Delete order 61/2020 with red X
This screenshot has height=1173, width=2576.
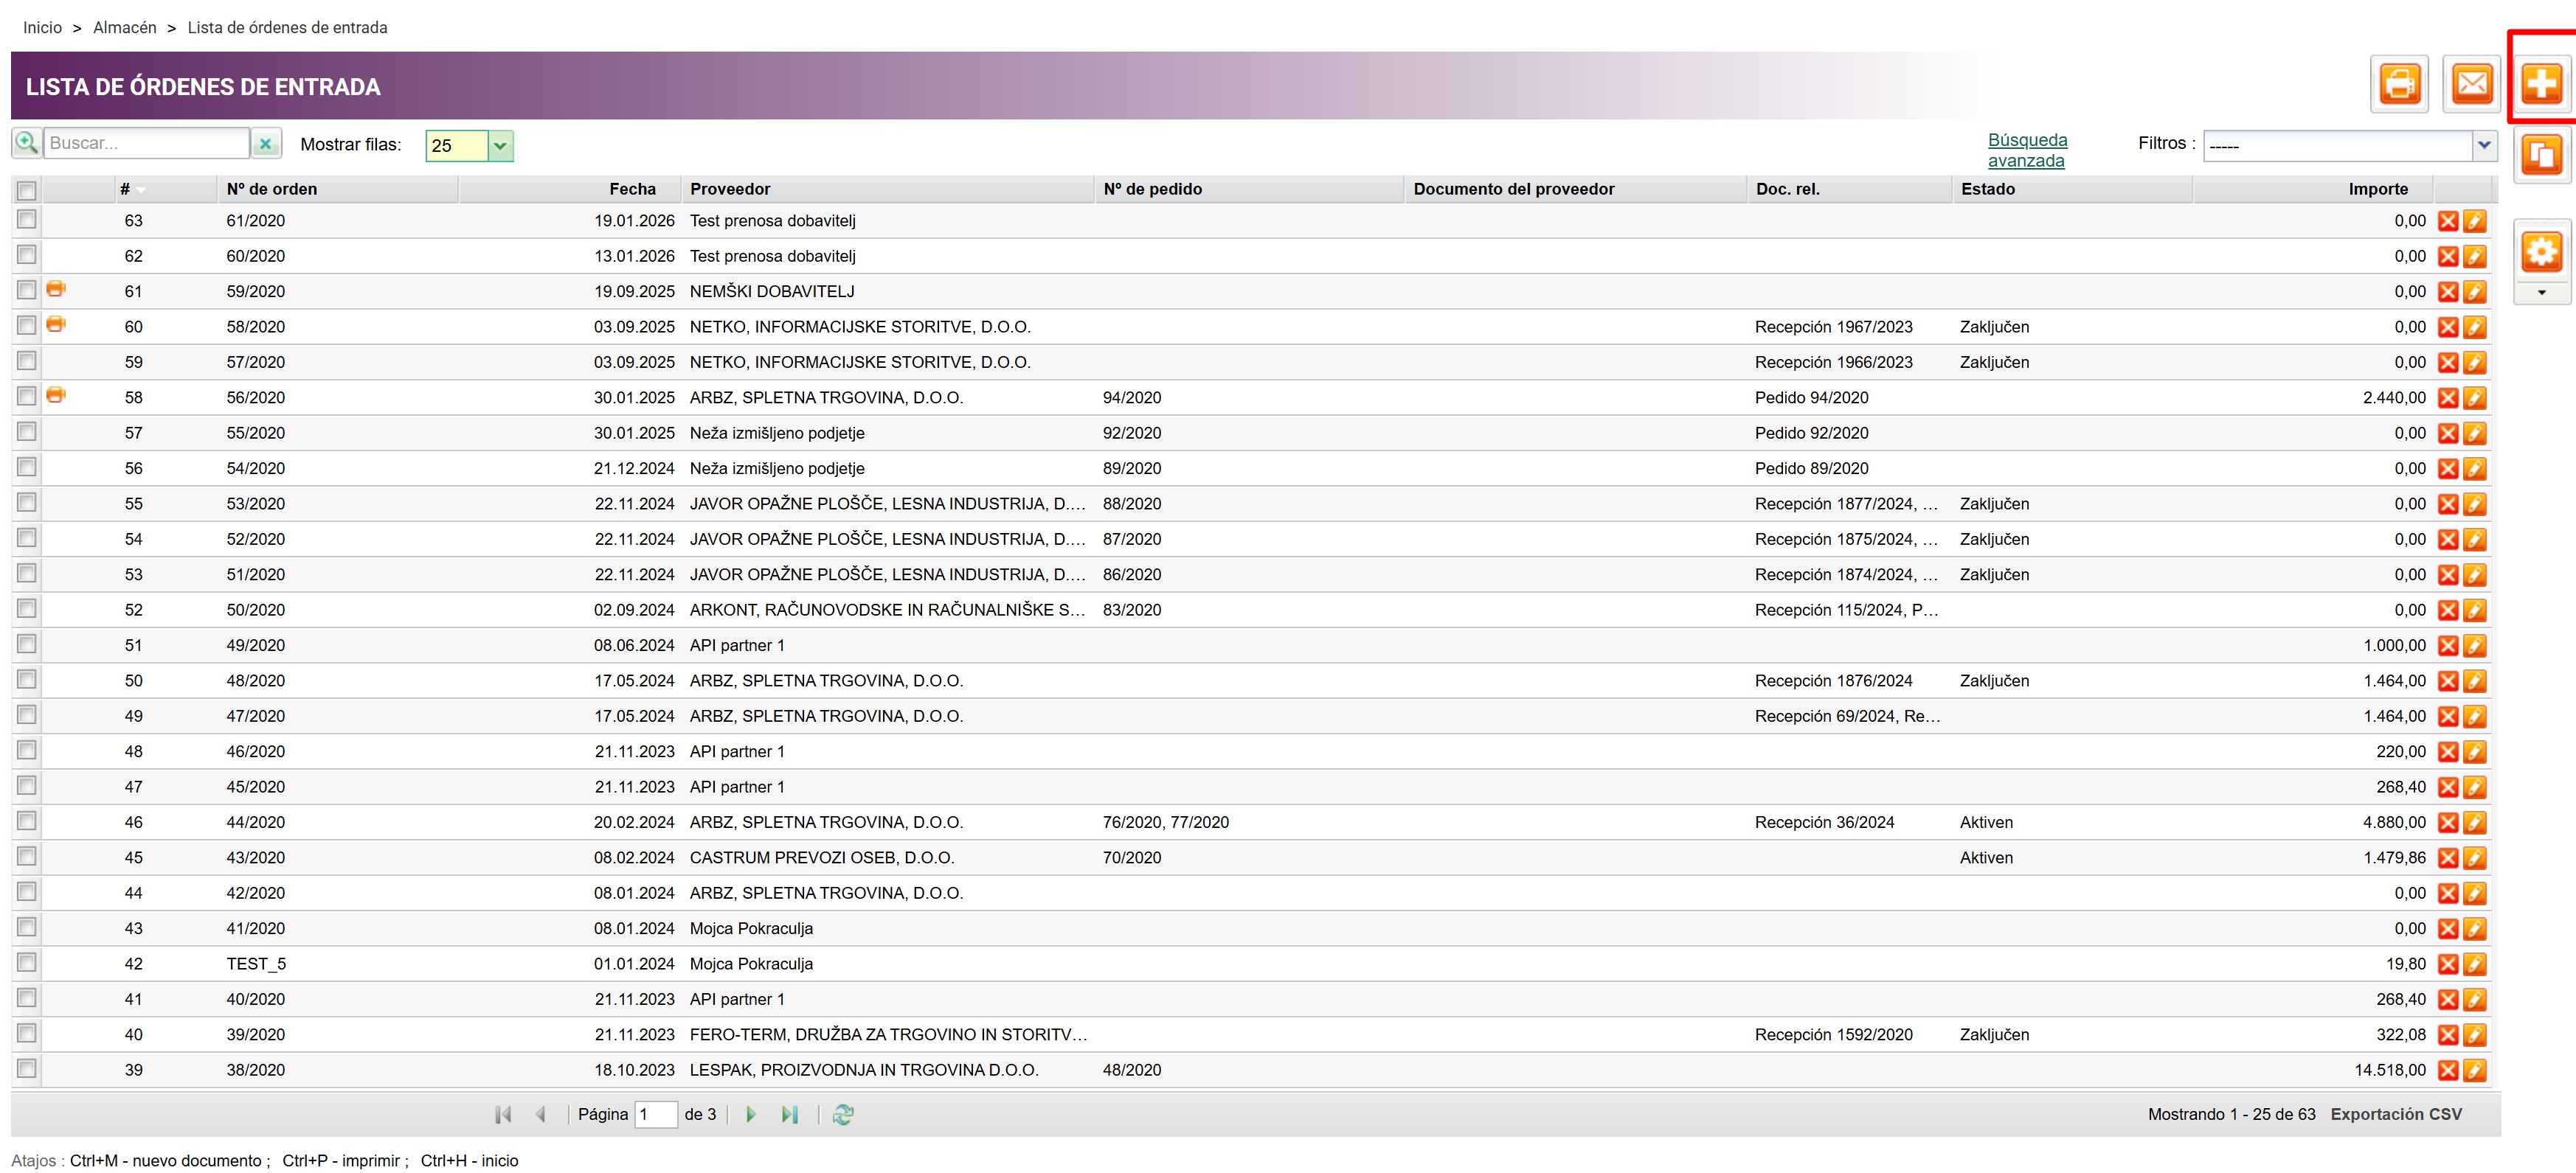tap(2447, 222)
